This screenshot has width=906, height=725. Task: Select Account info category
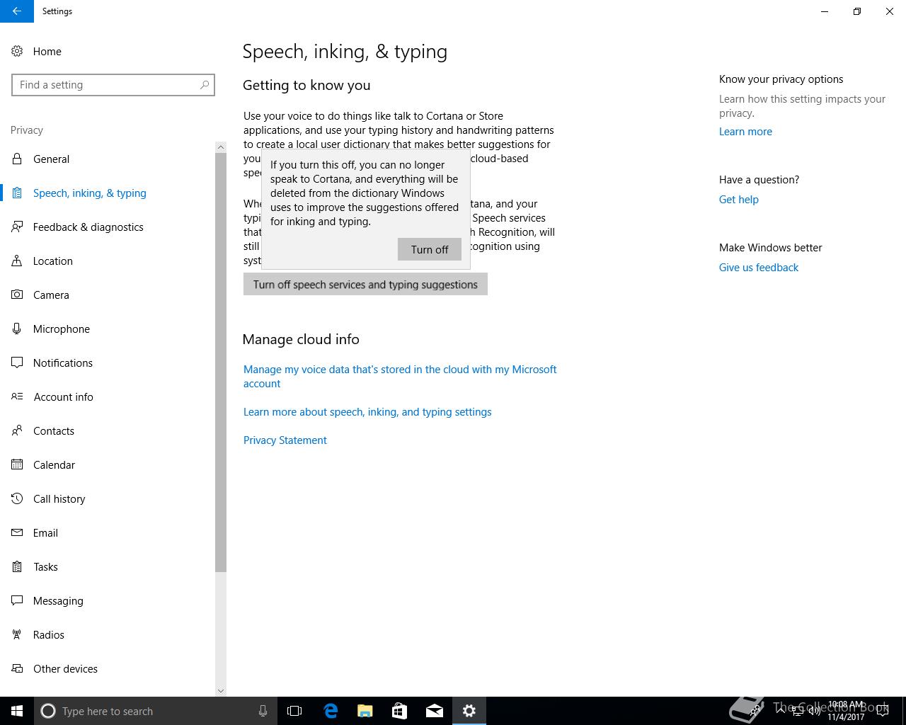tap(108, 396)
